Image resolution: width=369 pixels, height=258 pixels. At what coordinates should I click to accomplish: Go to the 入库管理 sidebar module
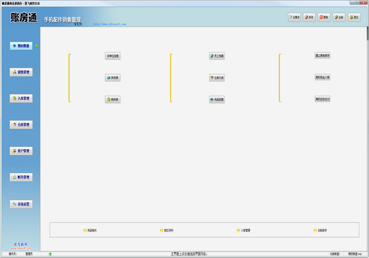point(20,98)
